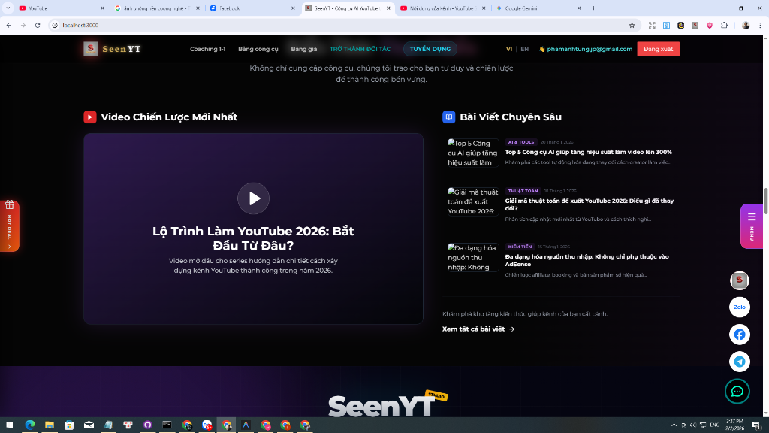
Task: Open the Top 5 Công cụ AI article thumbnail
Action: tap(473, 152)
